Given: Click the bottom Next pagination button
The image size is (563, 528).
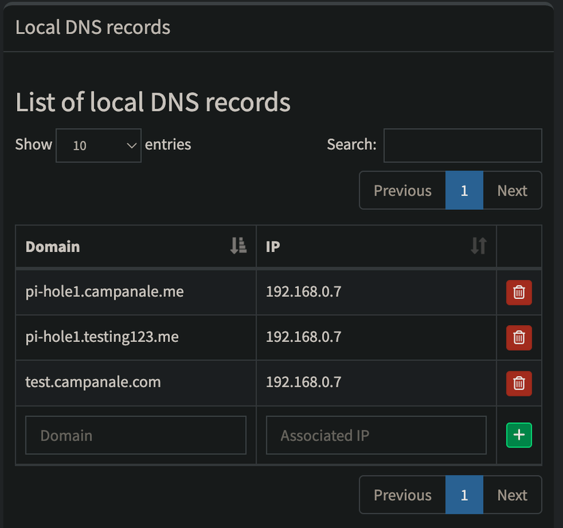Looking at the screenshot, I should coord(512,495).
